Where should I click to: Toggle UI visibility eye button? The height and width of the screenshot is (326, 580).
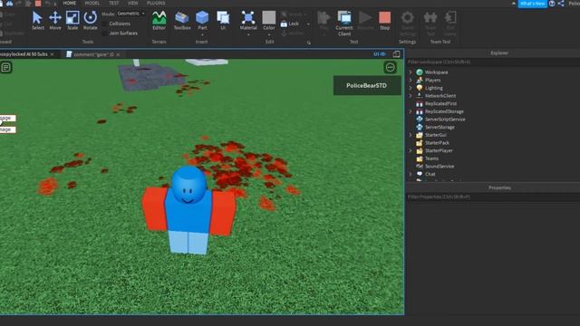(380, 54)
